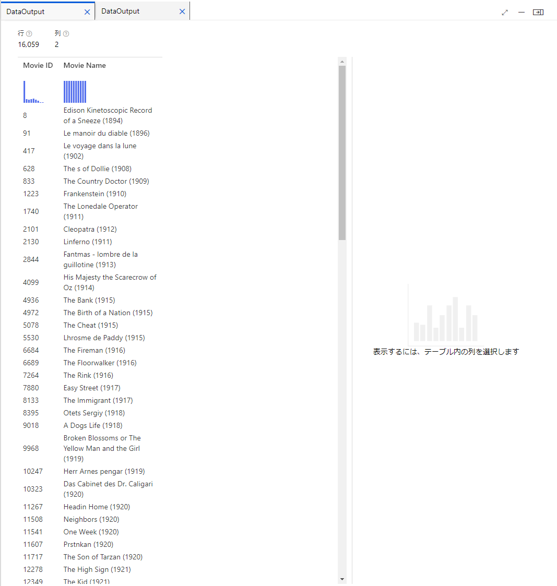Image resolution: width=557 pixels, height=586 pixels.
Task: Select His Majesty the Scarecrow of Oz
Action: 110,282
